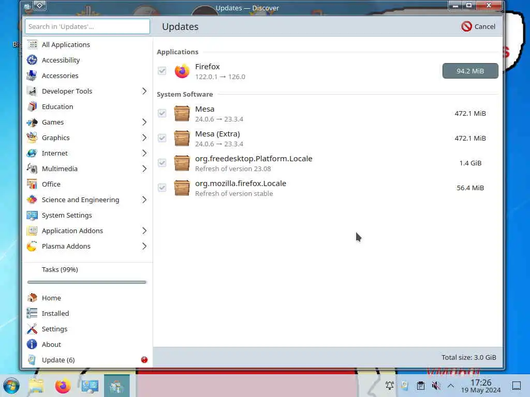Select All Applications in sidebar
The height and width of the screenshot is (397, 530).
pyautogui.click(x=87, y=44)
